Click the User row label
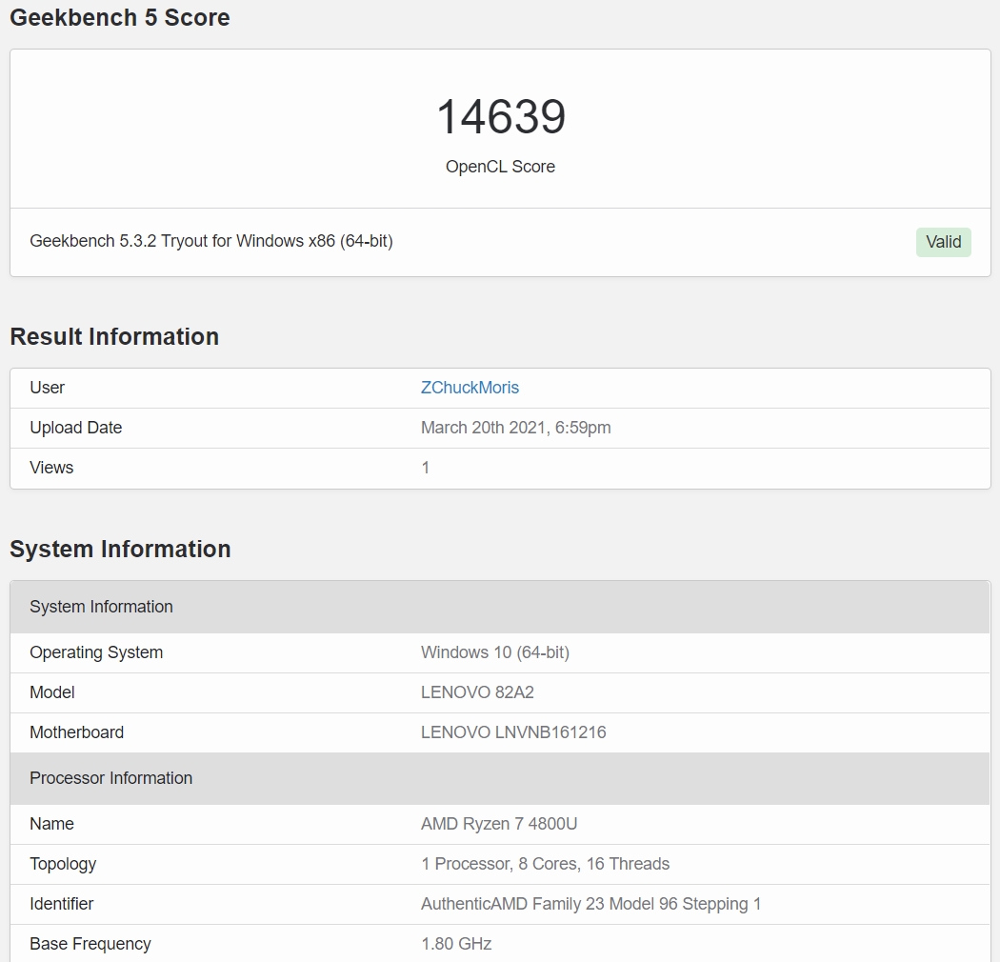Viewport: 1000px width, 962px height. click(48, 388)
